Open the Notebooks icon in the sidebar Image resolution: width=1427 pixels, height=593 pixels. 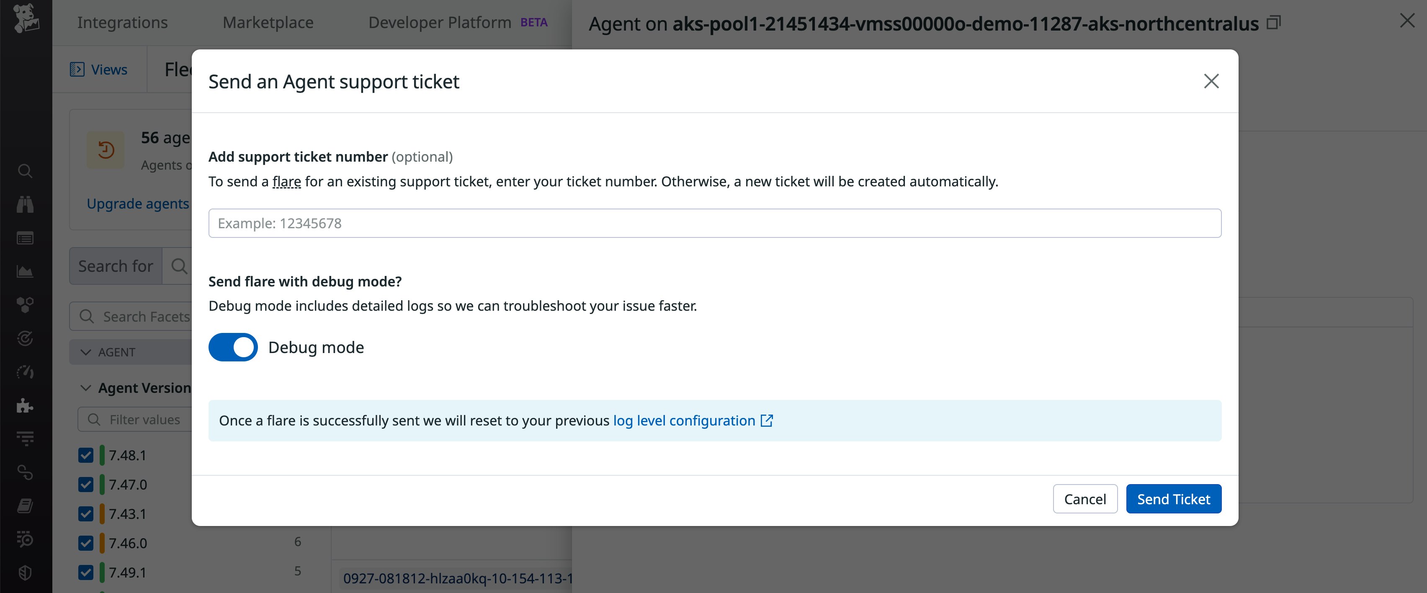click(x=26, y=504)
